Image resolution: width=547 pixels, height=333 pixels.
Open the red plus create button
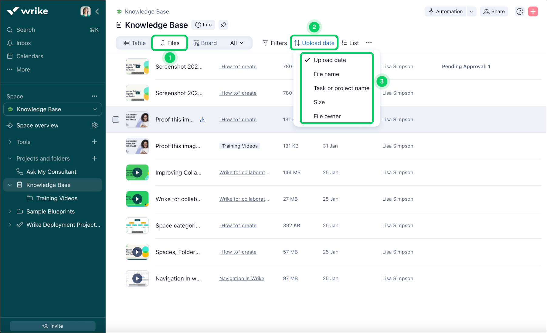[533, 11]
